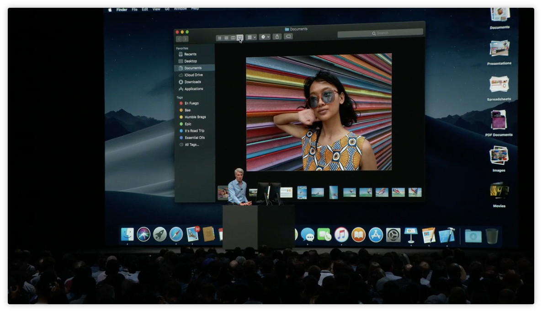
Task: Go forward with the Finder forward arrow
Action: click(x=185, y=39)
